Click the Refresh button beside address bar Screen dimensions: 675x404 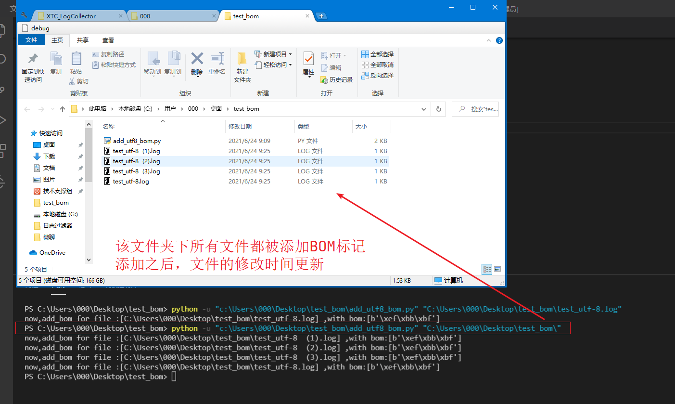click(x=438, y=109)
